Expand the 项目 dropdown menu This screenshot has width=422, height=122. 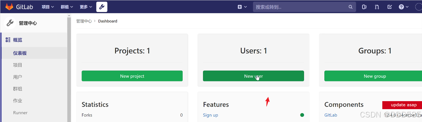coord(48,7)
